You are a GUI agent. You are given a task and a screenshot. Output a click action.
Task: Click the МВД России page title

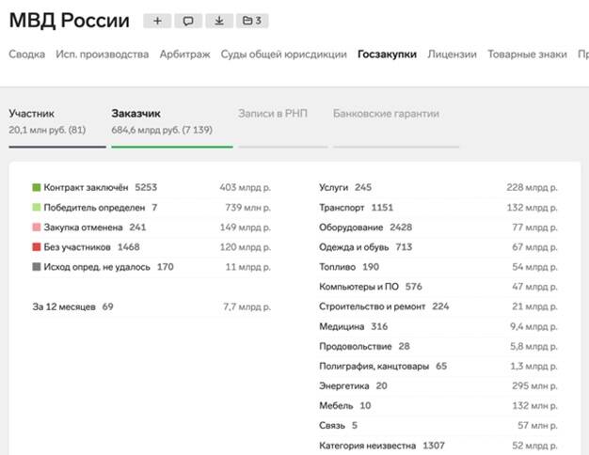(x=69, y=21)
